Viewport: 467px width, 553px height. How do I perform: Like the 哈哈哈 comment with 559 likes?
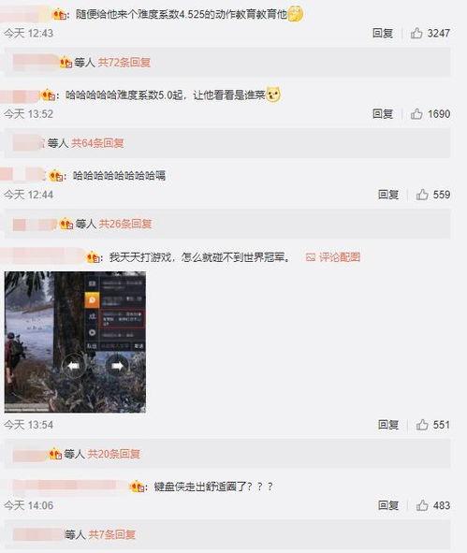click(422, 195)
